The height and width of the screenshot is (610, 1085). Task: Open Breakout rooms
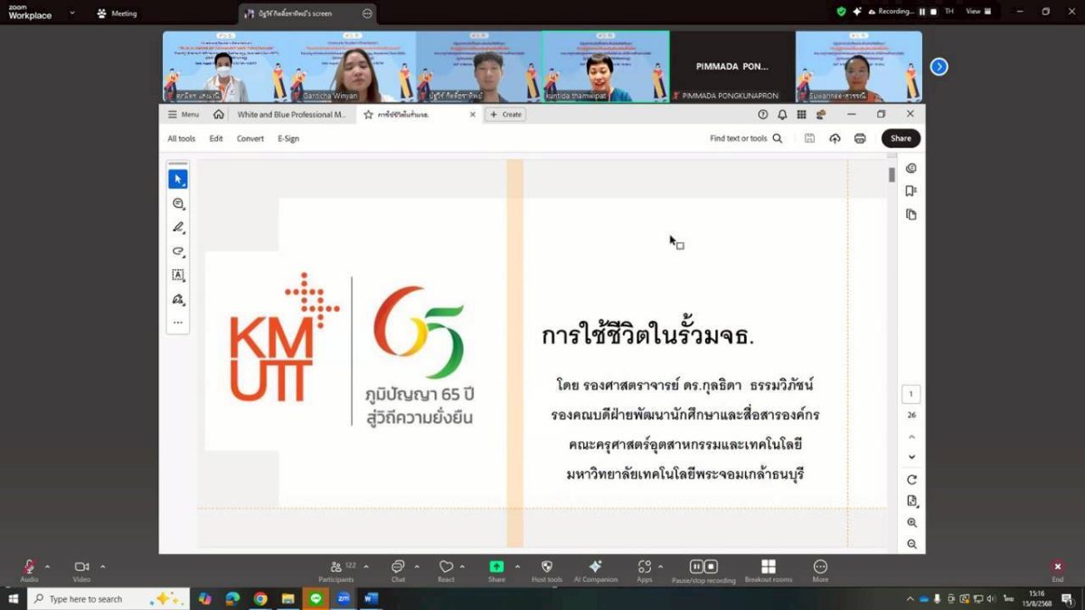pos(768,567)
